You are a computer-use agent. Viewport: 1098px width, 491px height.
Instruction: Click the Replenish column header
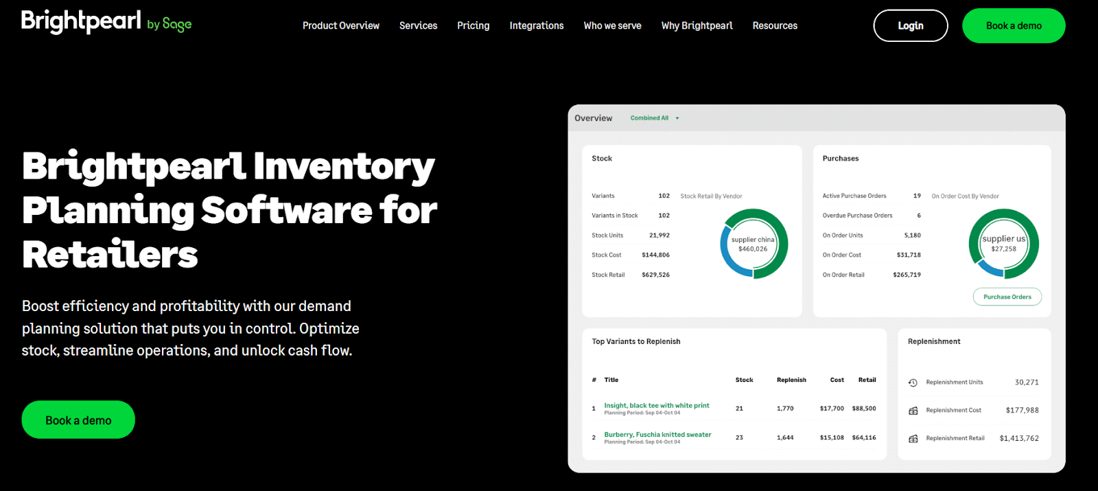click(791, 380)
